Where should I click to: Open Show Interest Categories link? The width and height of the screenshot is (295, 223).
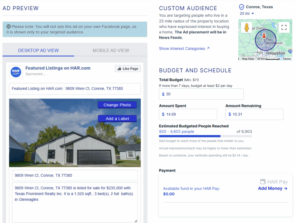[x=184, y=49]
